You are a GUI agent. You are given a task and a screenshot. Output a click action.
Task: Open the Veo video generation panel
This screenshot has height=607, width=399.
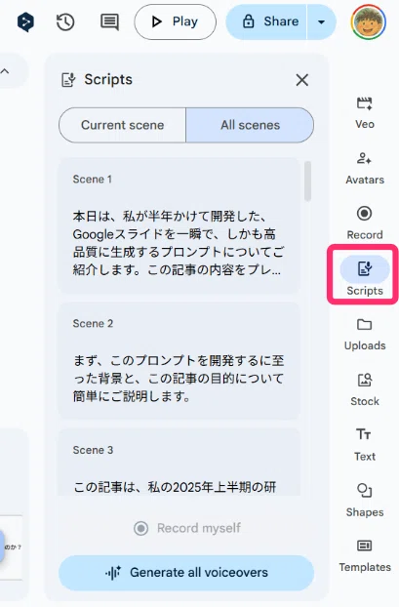(x=365, y=112)
